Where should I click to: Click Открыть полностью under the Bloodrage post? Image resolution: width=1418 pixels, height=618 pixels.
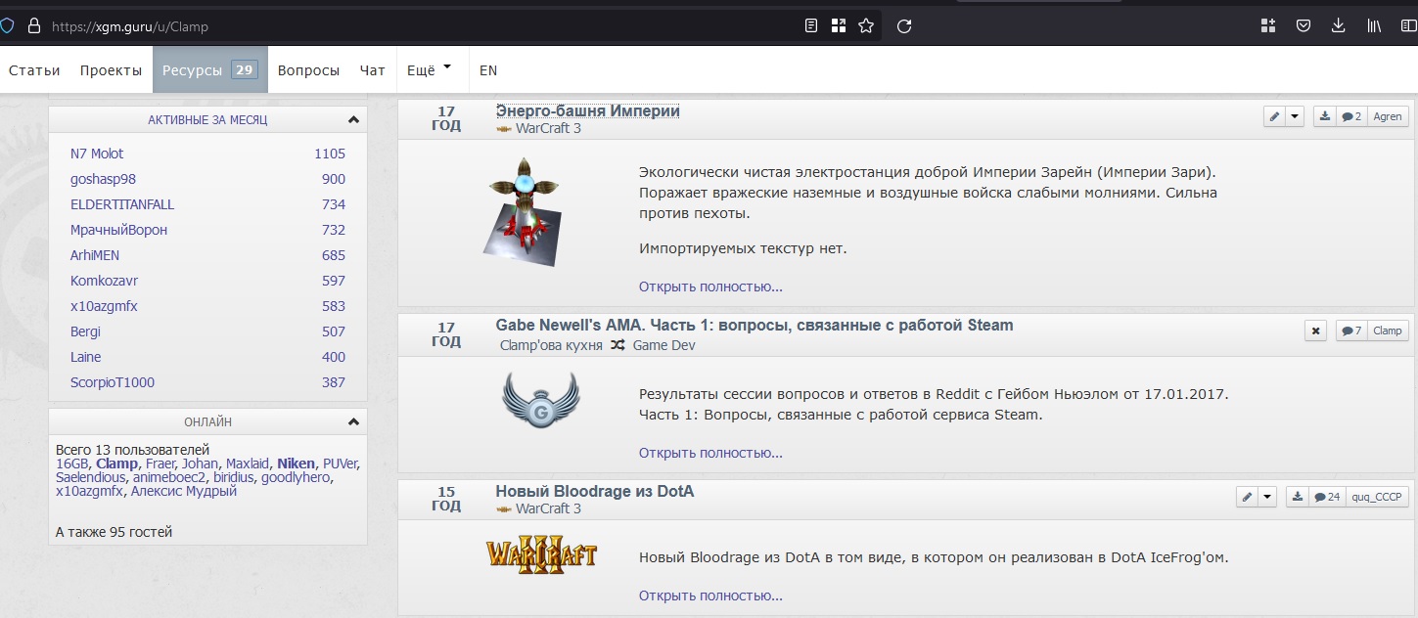710,596
